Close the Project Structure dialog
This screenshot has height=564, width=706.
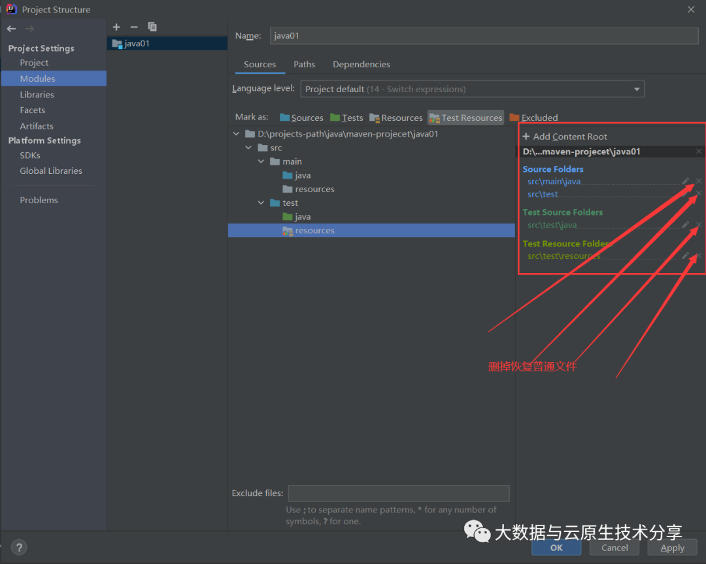coord(691,9)
